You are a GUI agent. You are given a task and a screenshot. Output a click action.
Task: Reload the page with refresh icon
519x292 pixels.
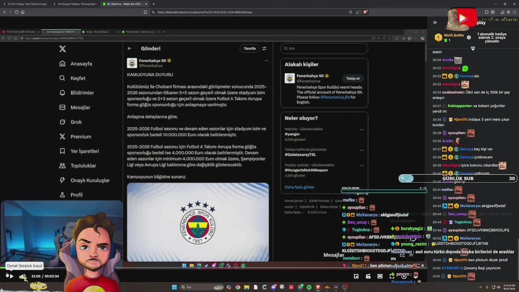(16, 12)
